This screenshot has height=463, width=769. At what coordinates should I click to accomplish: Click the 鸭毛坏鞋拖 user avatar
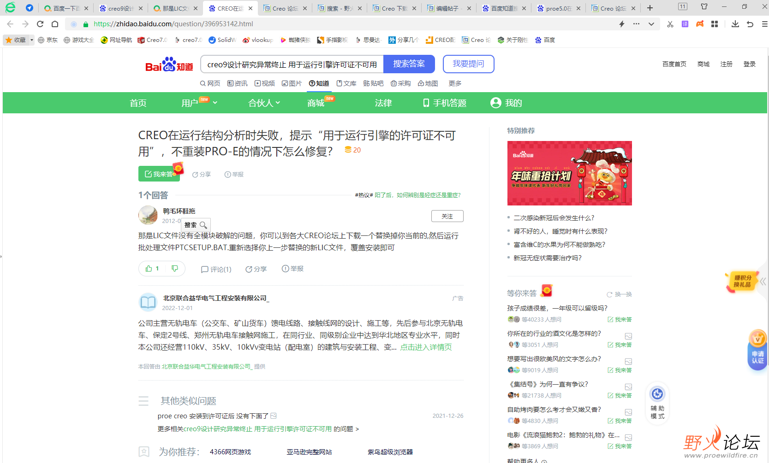coord(148,215)
